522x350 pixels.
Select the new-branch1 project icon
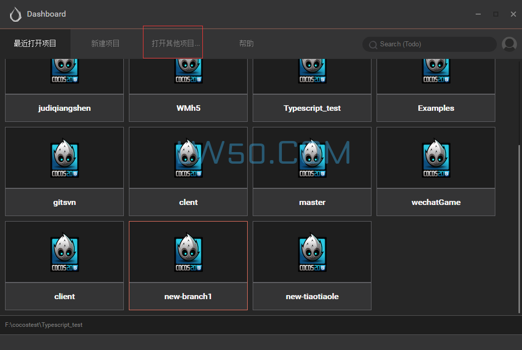tap(188, 252)
